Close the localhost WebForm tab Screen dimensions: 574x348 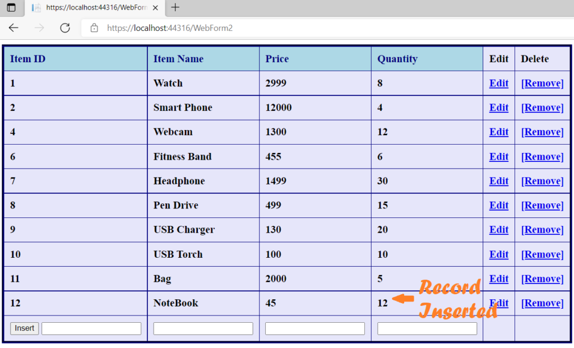click(155, 8)
